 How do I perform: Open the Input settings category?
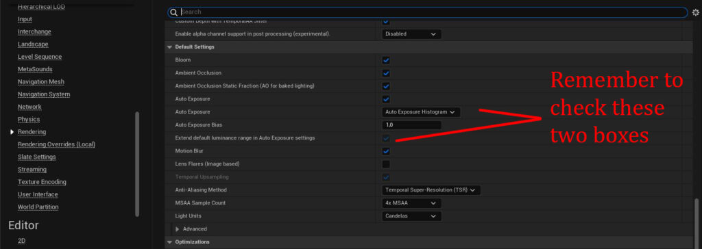[25, 19]
